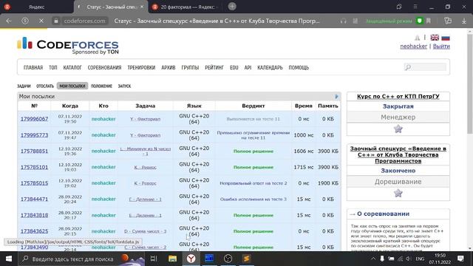Open the Yandex Browser taskbar icon

(x=191, y=259)
